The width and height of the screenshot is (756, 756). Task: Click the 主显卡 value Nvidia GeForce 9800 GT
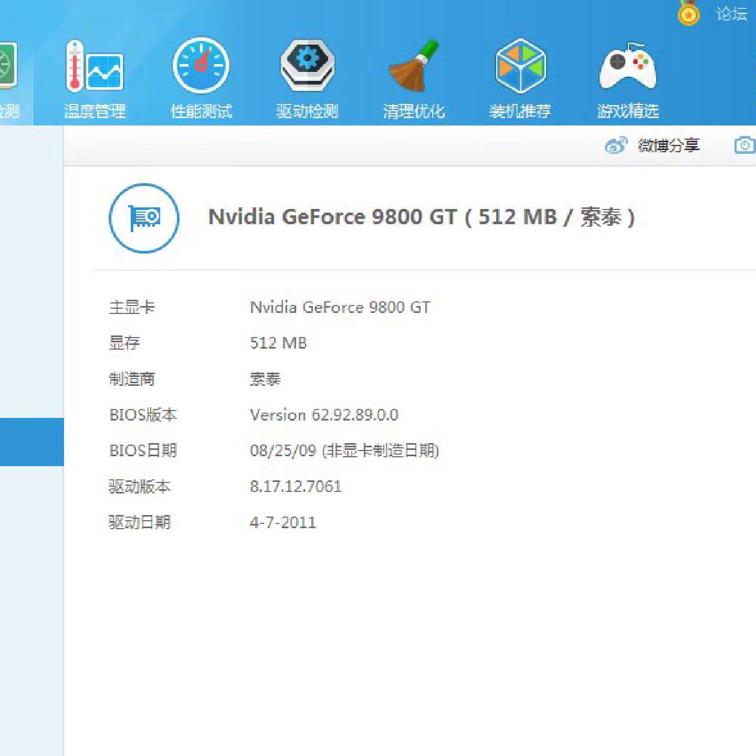[340, 307]
